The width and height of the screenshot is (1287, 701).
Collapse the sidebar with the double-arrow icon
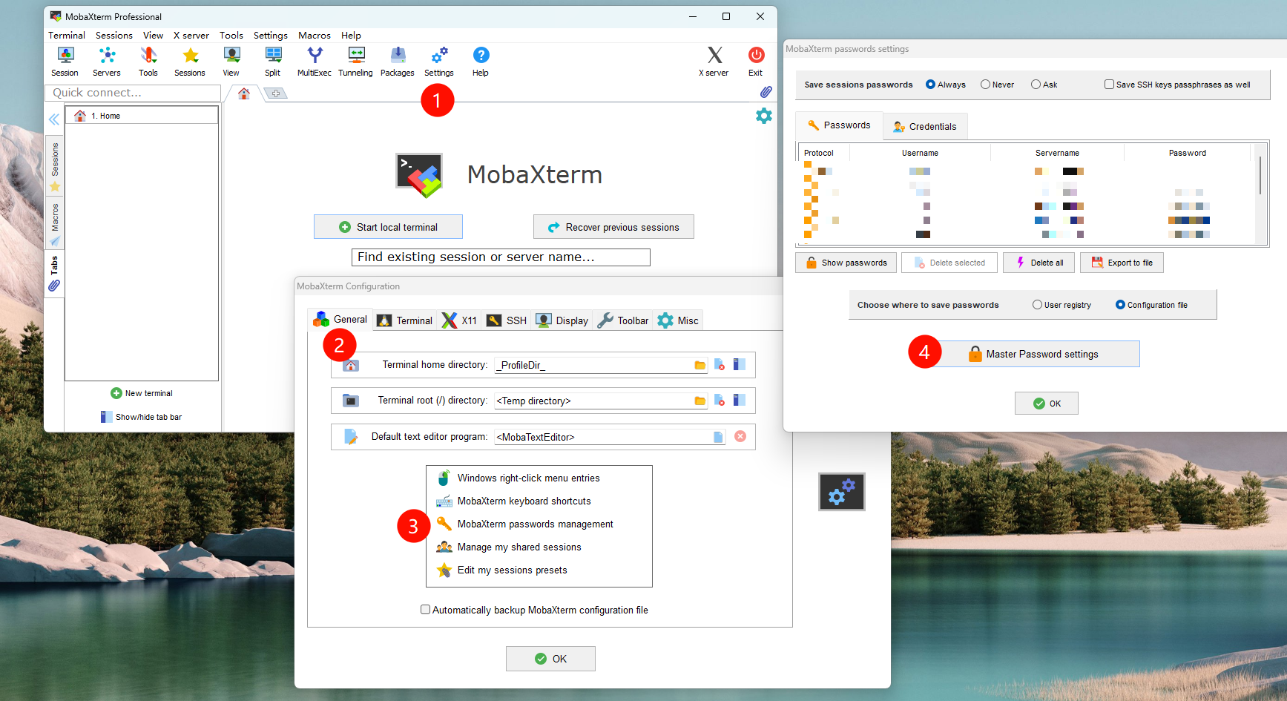click(54, 119)
